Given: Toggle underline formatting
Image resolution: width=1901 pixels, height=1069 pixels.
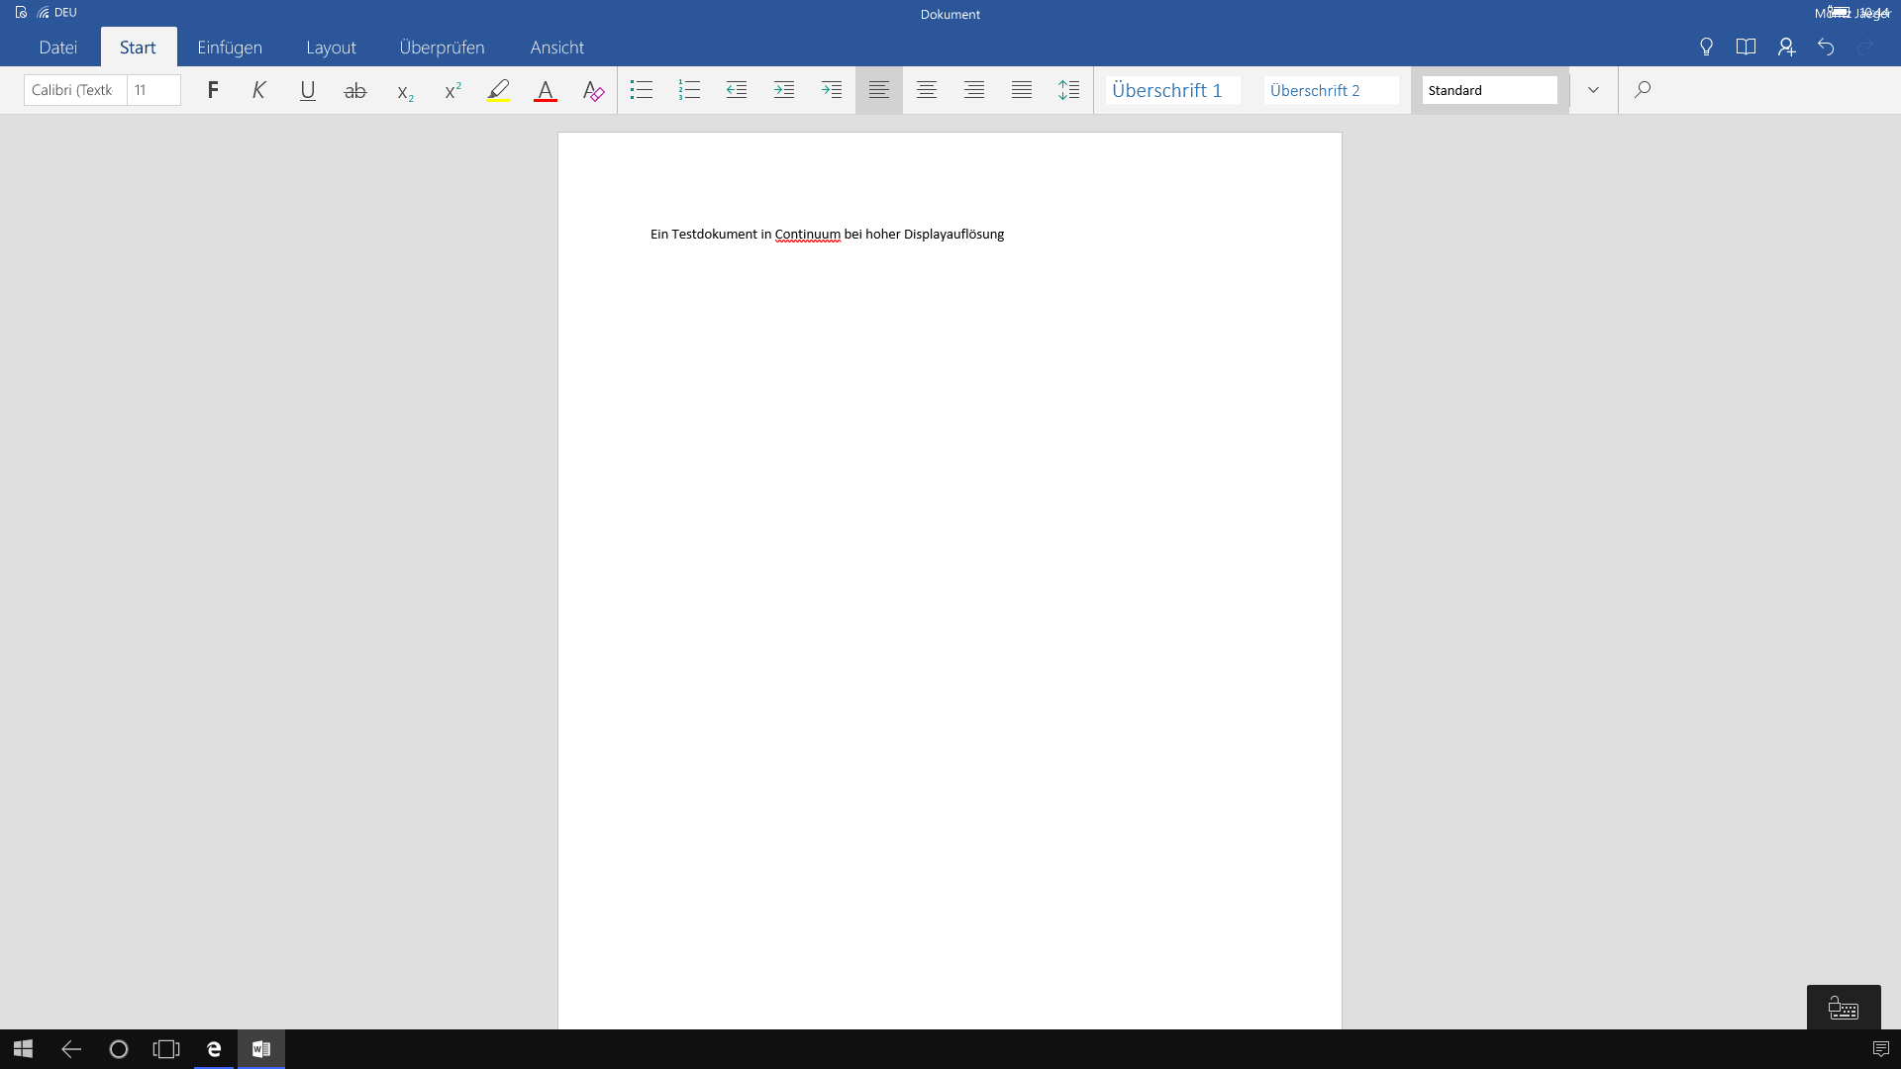Looking at the screenshot, I should (x=307, y=90).
